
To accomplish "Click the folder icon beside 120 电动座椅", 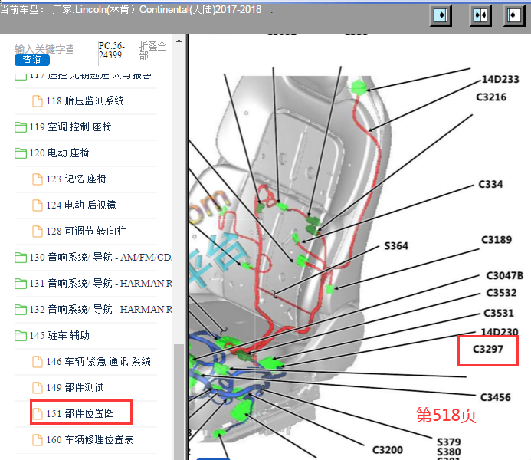I will click(21, 153).
